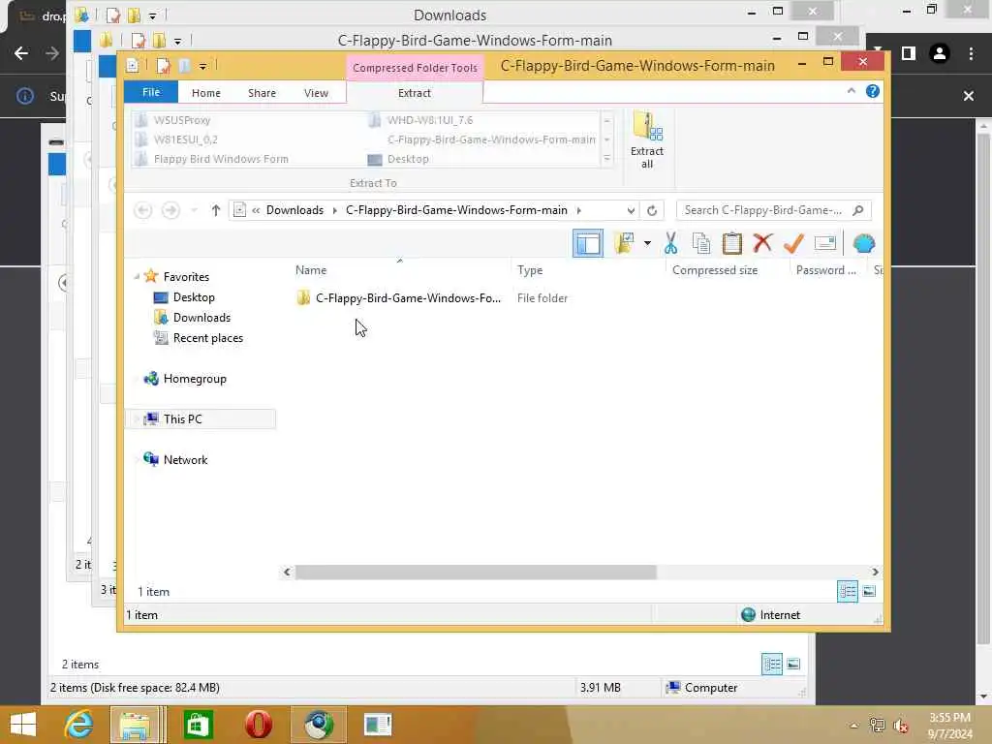
Task: Launch Opera browser from taskbar
Action: [258, 725]
